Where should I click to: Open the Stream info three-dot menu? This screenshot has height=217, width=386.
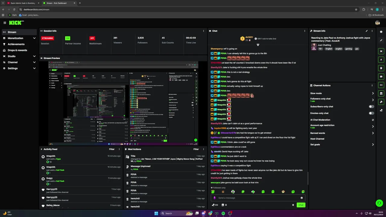click(x=372, y=31)
